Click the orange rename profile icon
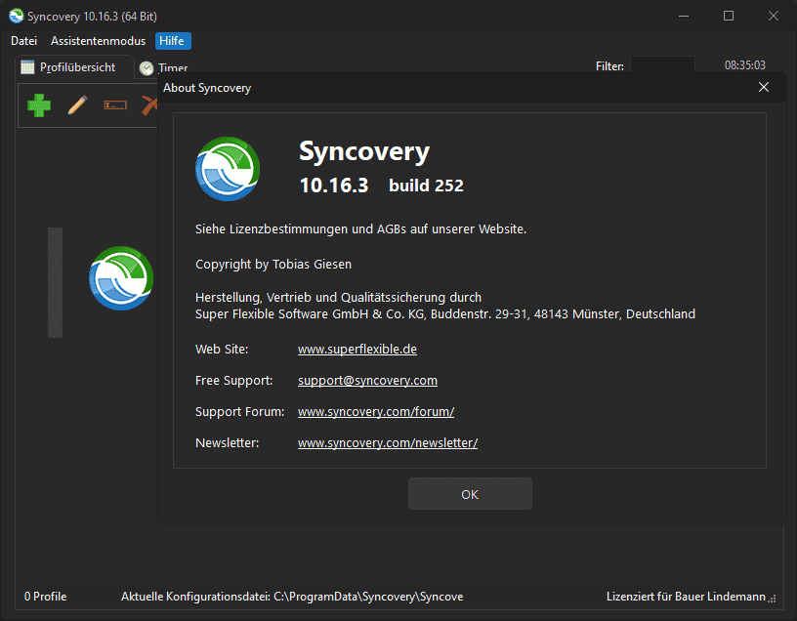797x621 pixels. [115, 105]
